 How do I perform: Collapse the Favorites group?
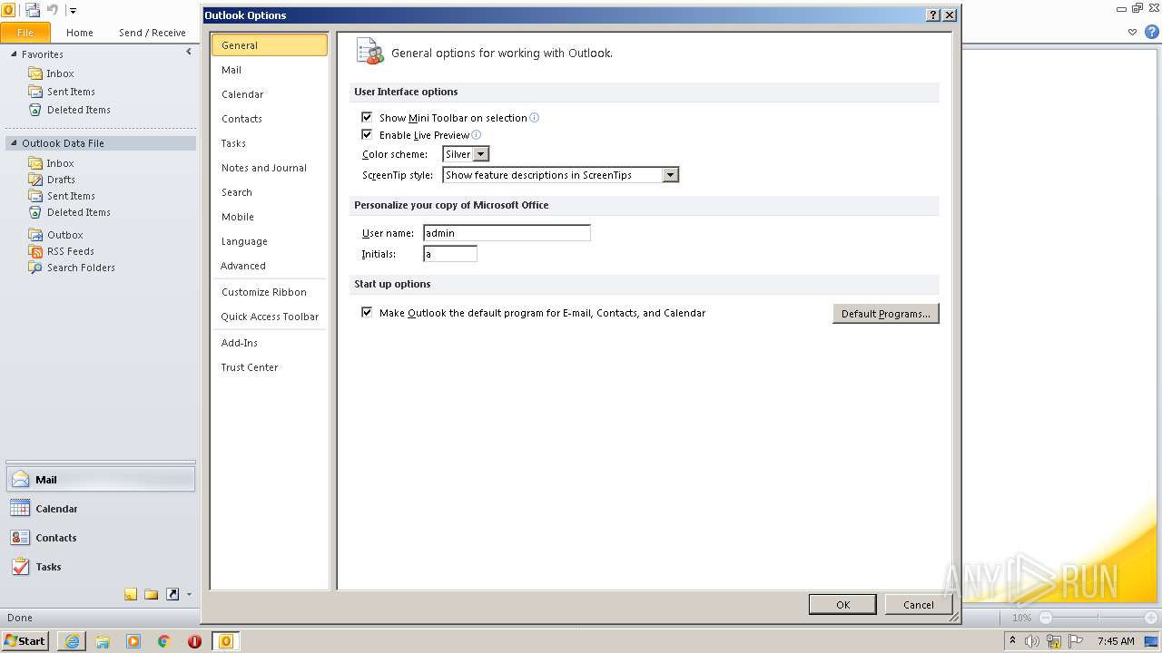click(14, 54)
